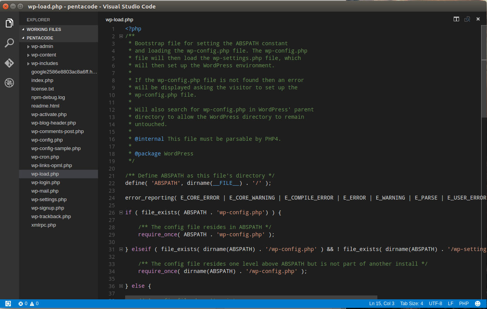Open license.txt in the explorer

pos(59,89)
